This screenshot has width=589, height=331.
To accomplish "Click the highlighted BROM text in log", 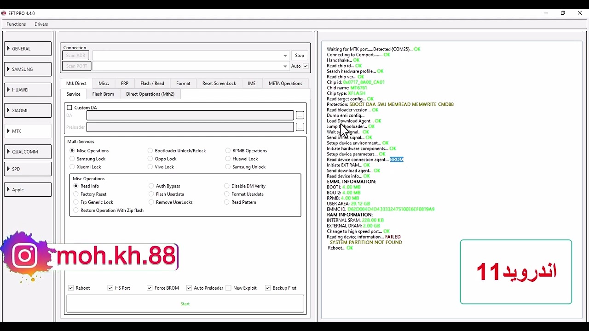I will point(397,160).
